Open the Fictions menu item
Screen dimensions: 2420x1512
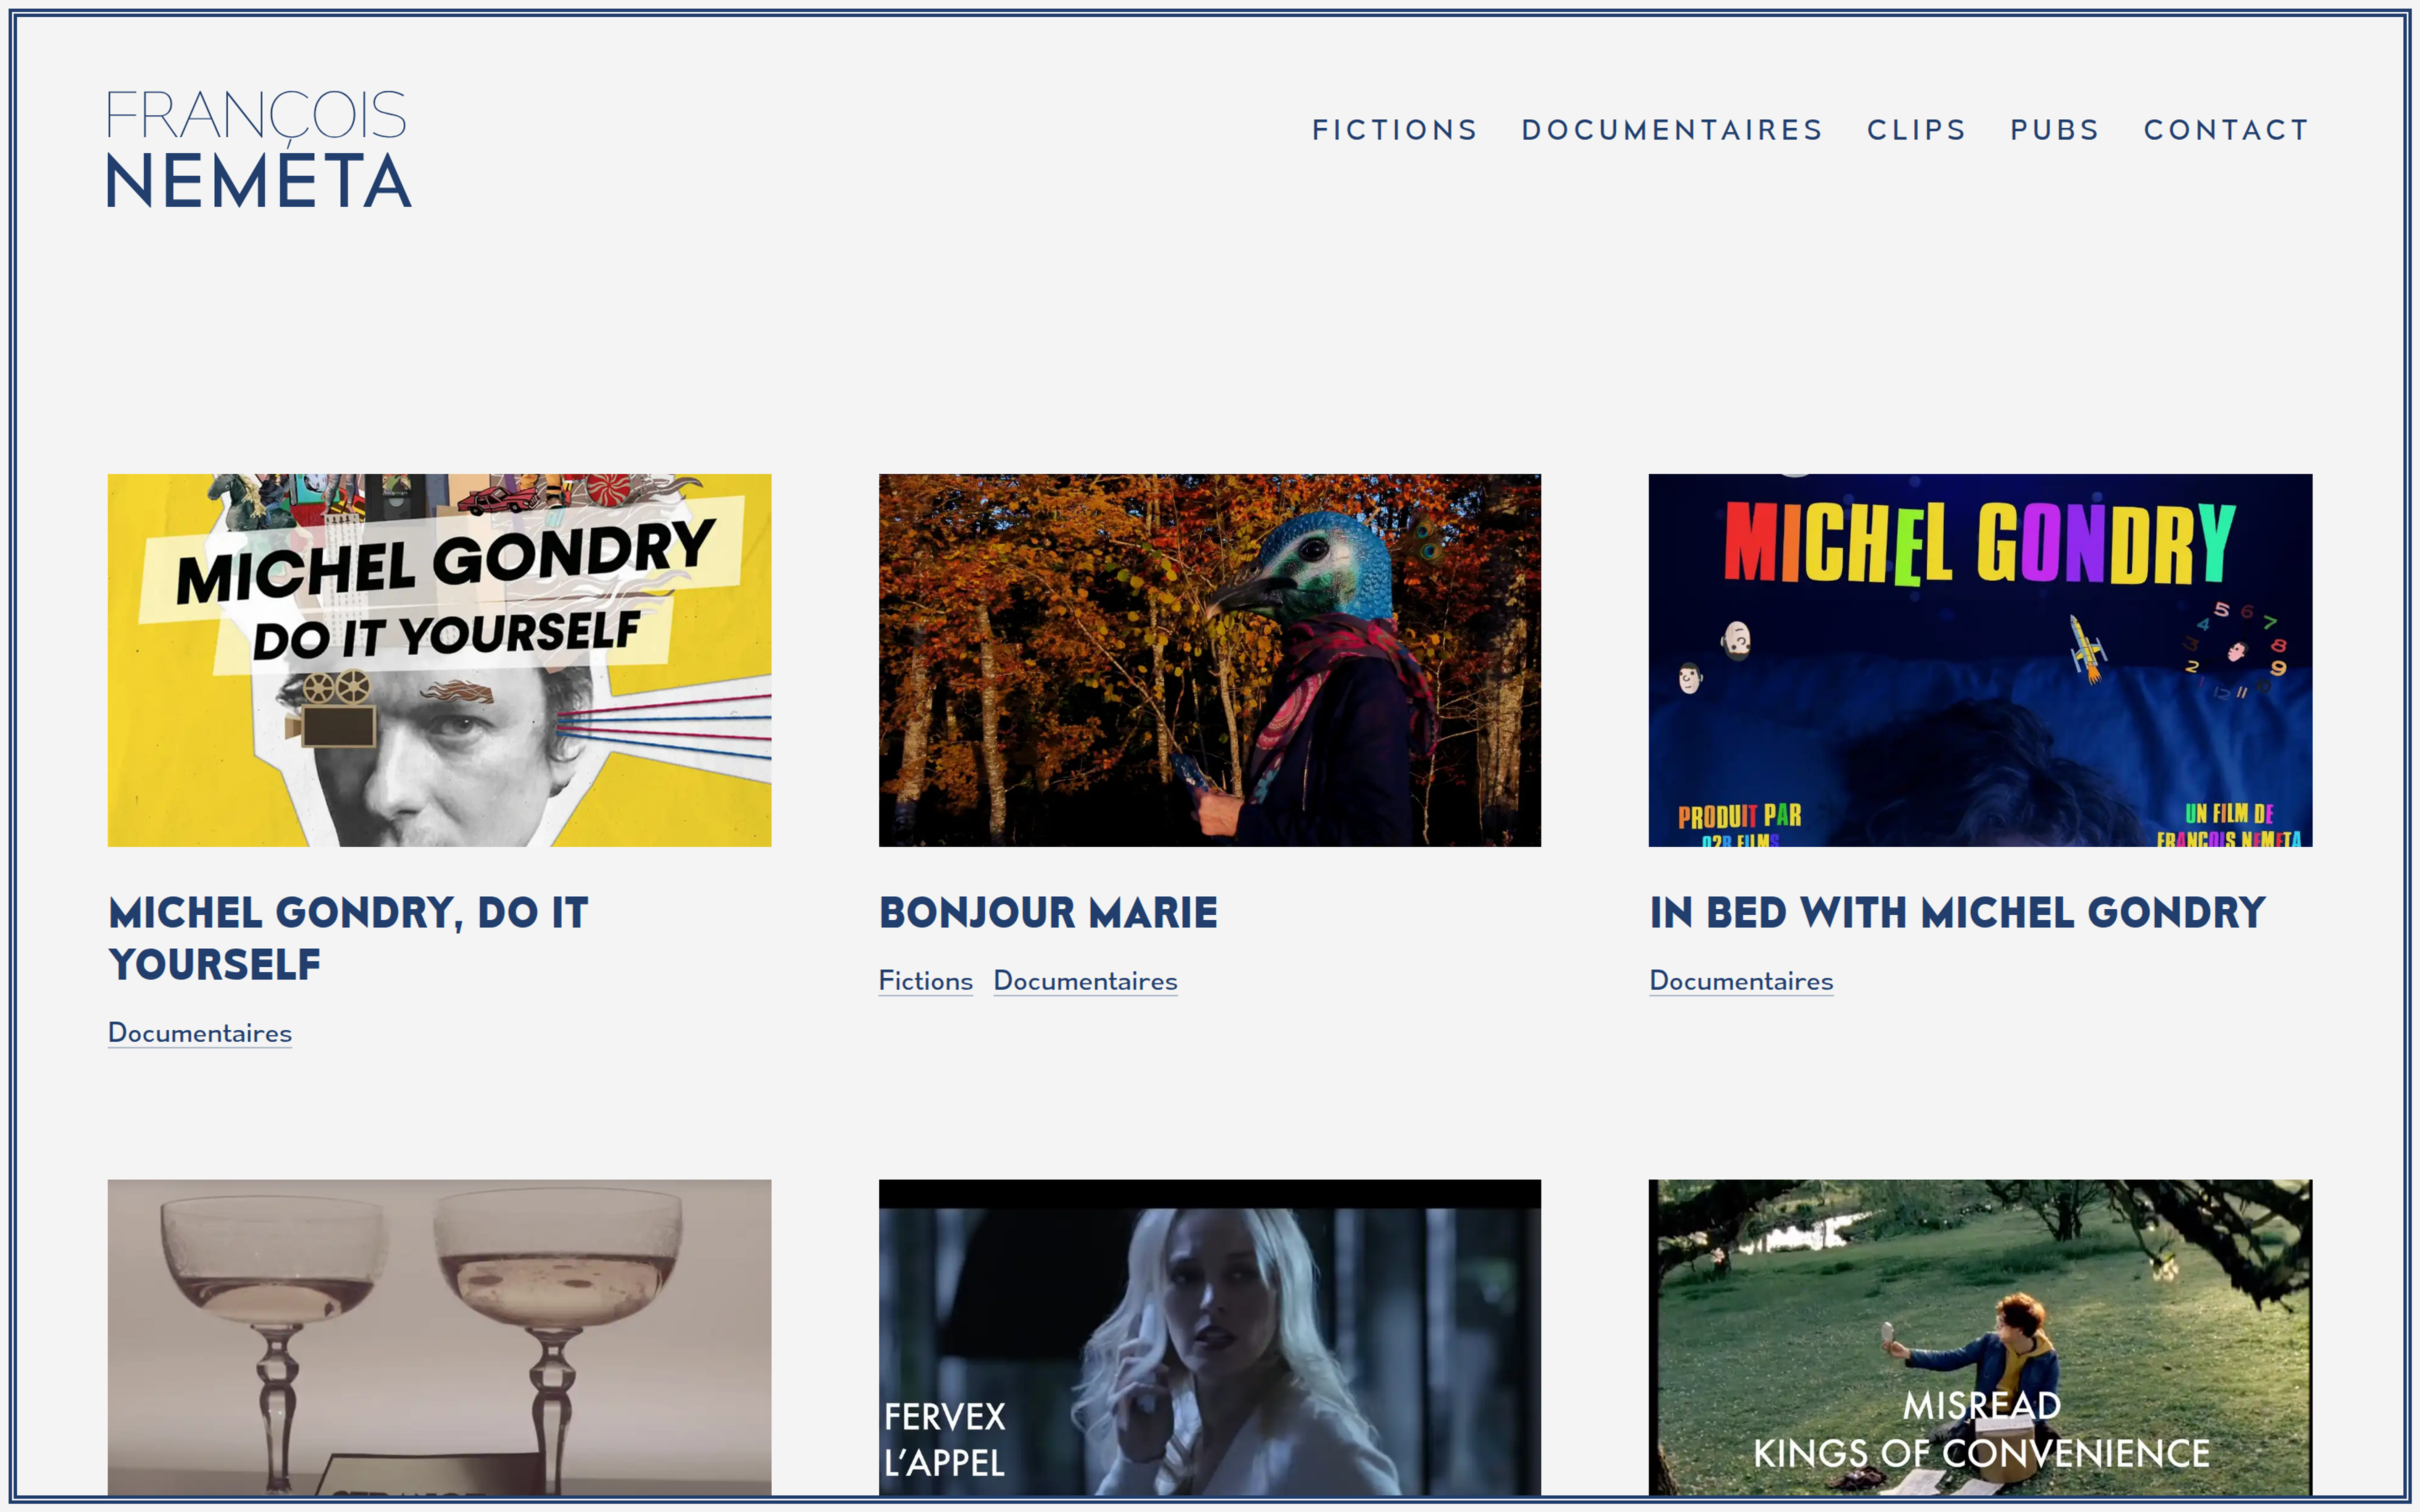point(1395,130)
